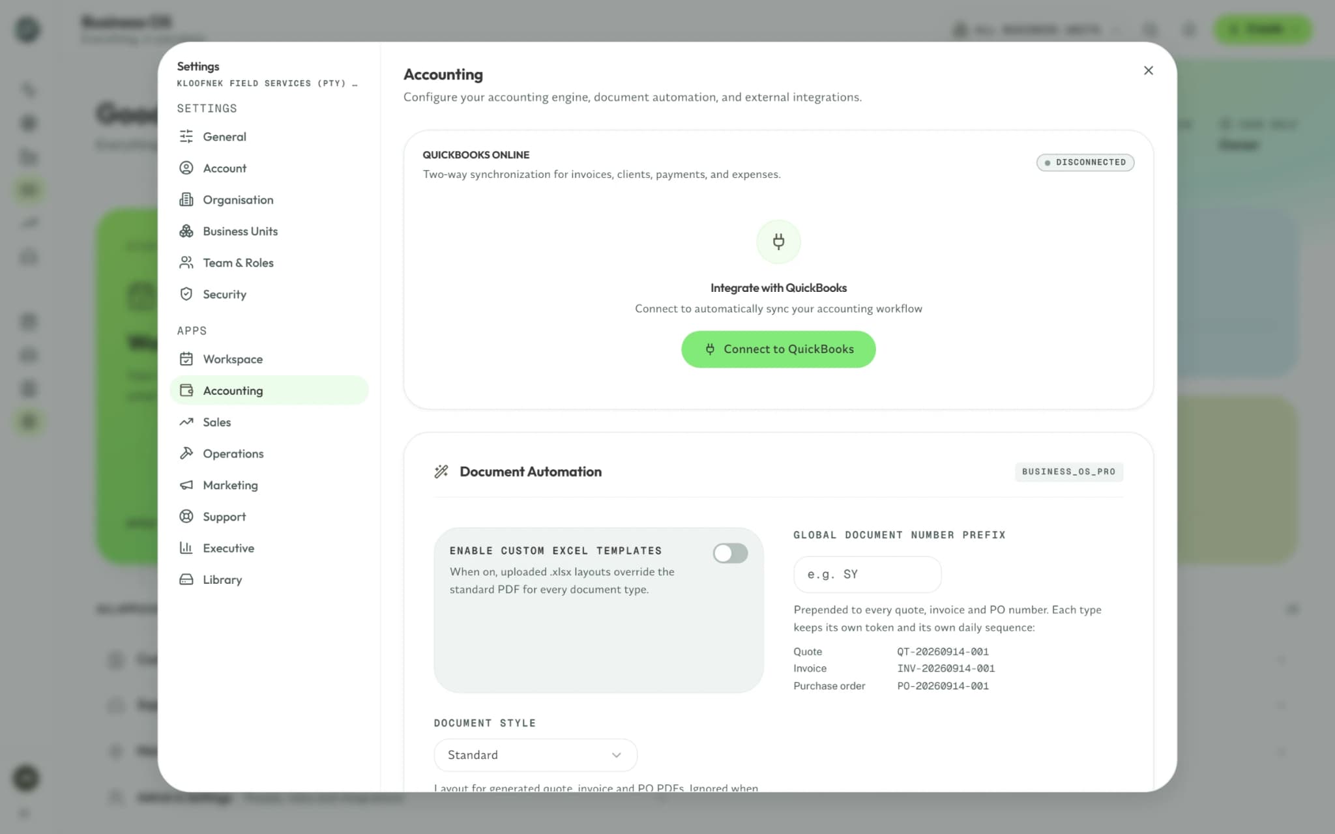
Task: Click the Operations hammer icon
Action: click(186, 453)
